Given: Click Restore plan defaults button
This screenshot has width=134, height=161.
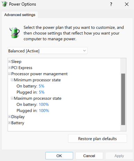Looking at the screenshot, I should pos(98,139).
